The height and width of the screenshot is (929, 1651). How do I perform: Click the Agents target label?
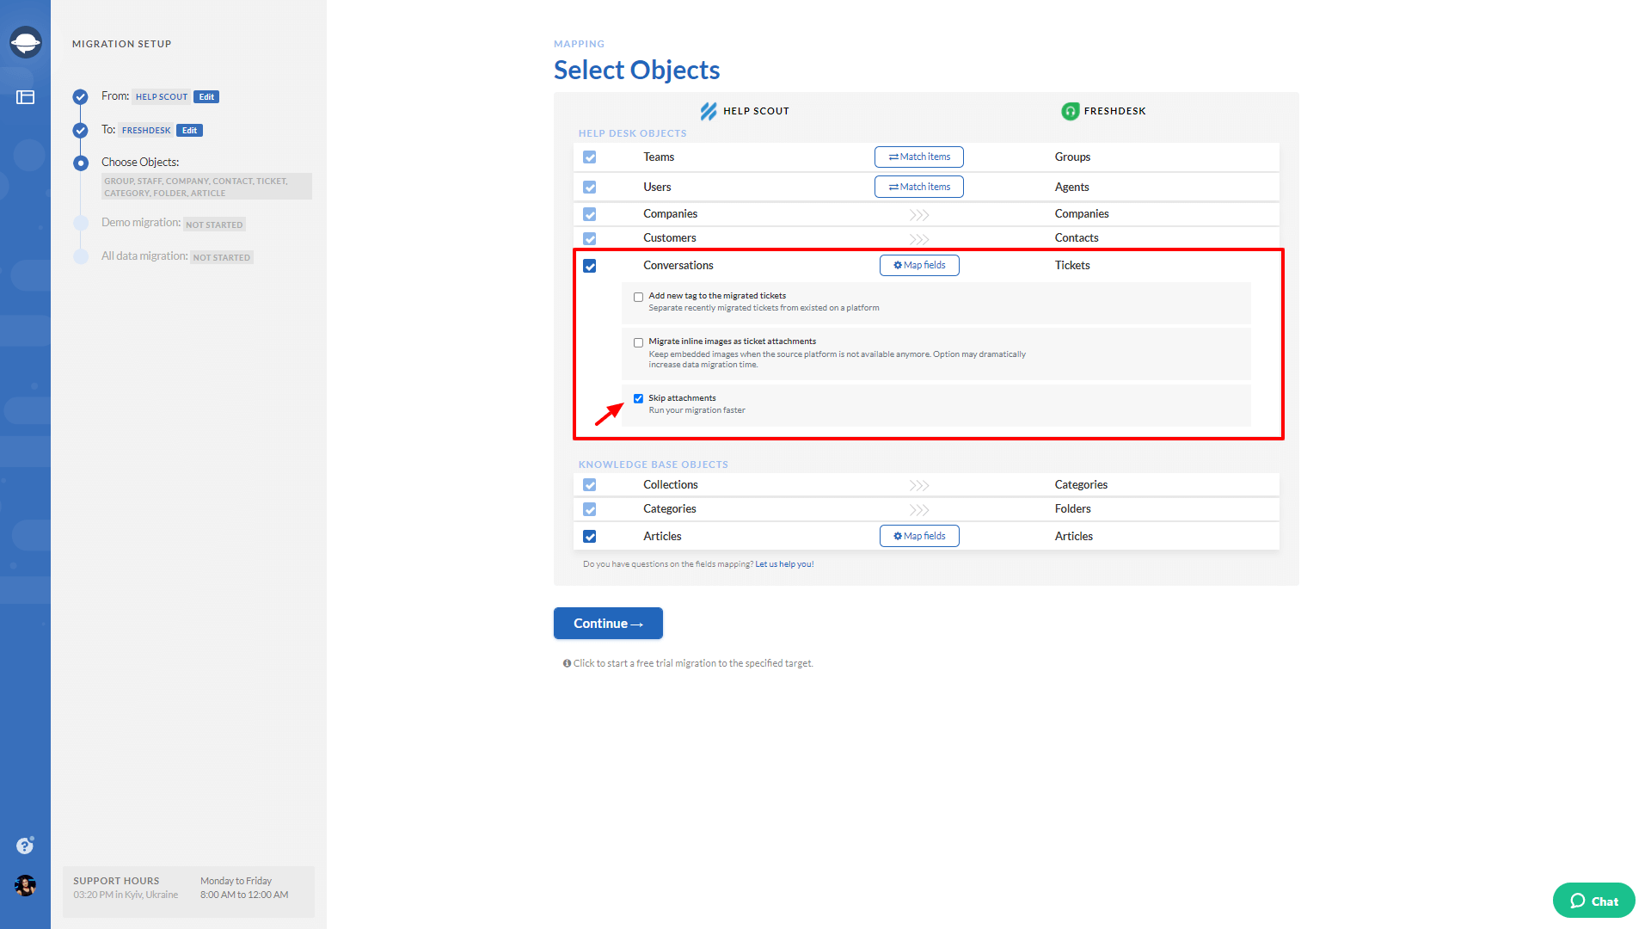click(1071, 188)
